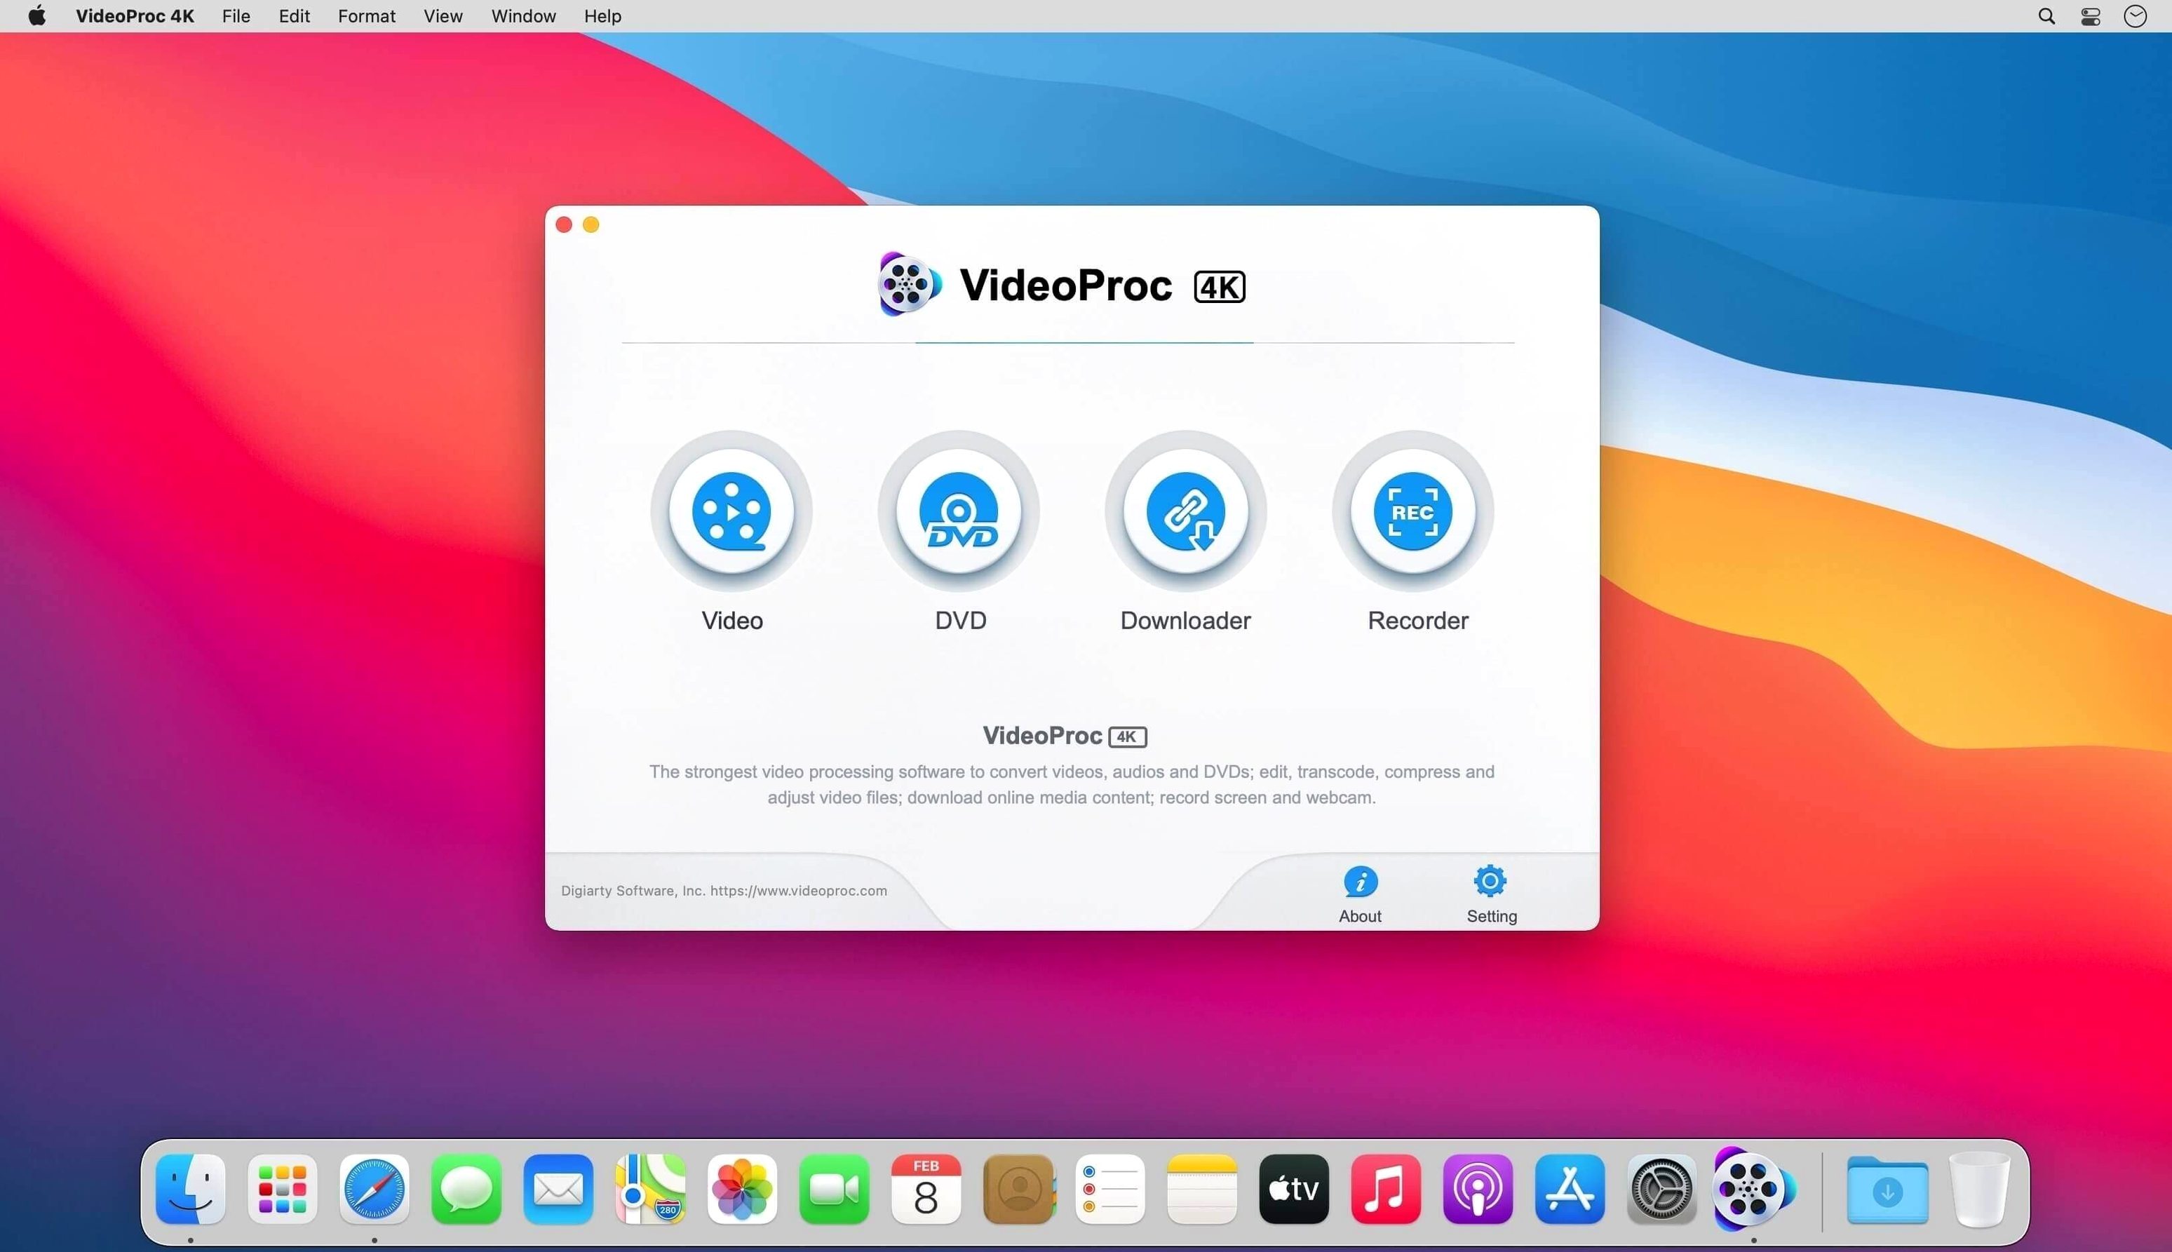Open Spotlight search in menu bar
The height and width of the screenshot is (1252, 2172).
click(x=2046, y=16)
